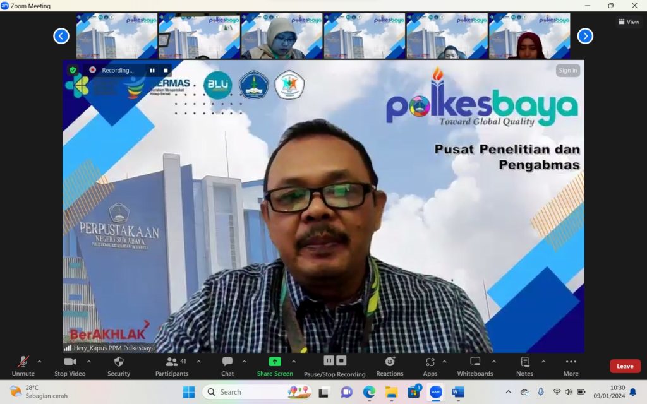Show the Participants panel
Image resolution: width=647 pixels, height=404 pixels.
click(x=172, y=366)
